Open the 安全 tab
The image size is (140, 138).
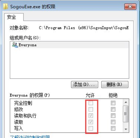(x=11, y=17)
